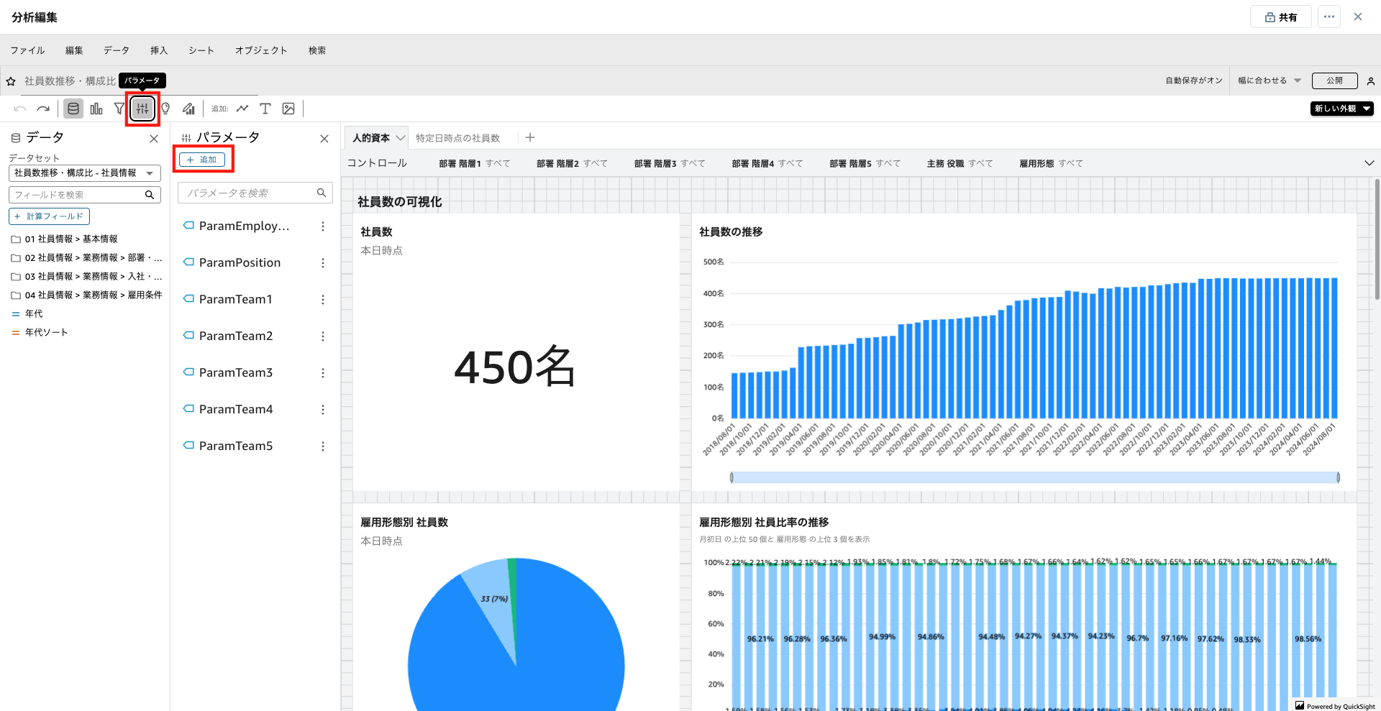Click the redo arrow icon
This screenshot has width=1381, height=711.
pyautogui.click(x=43, y=109)
